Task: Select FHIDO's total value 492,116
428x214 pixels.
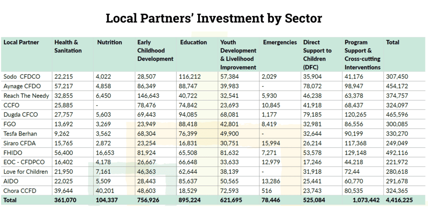Action: point(398,152)
